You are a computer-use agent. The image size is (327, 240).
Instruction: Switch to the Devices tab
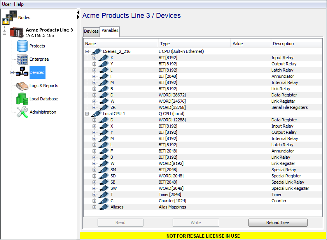pos(91,31)
